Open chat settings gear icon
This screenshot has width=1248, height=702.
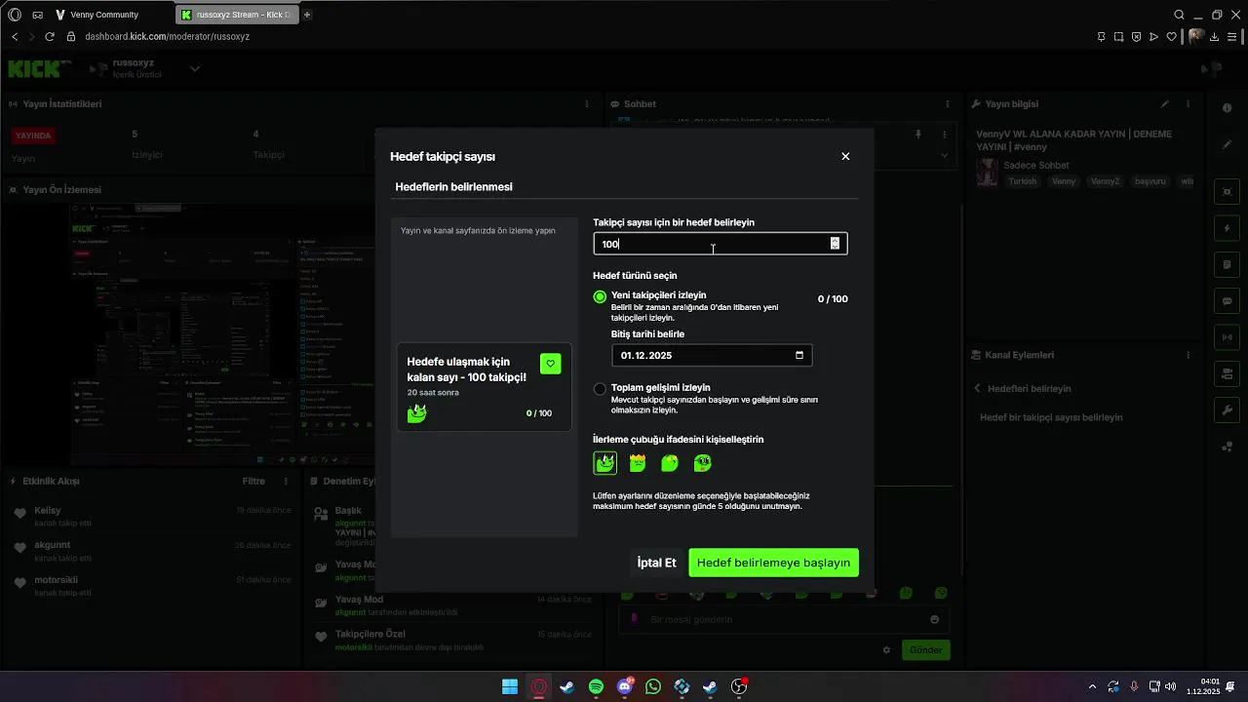pos(886,649)
